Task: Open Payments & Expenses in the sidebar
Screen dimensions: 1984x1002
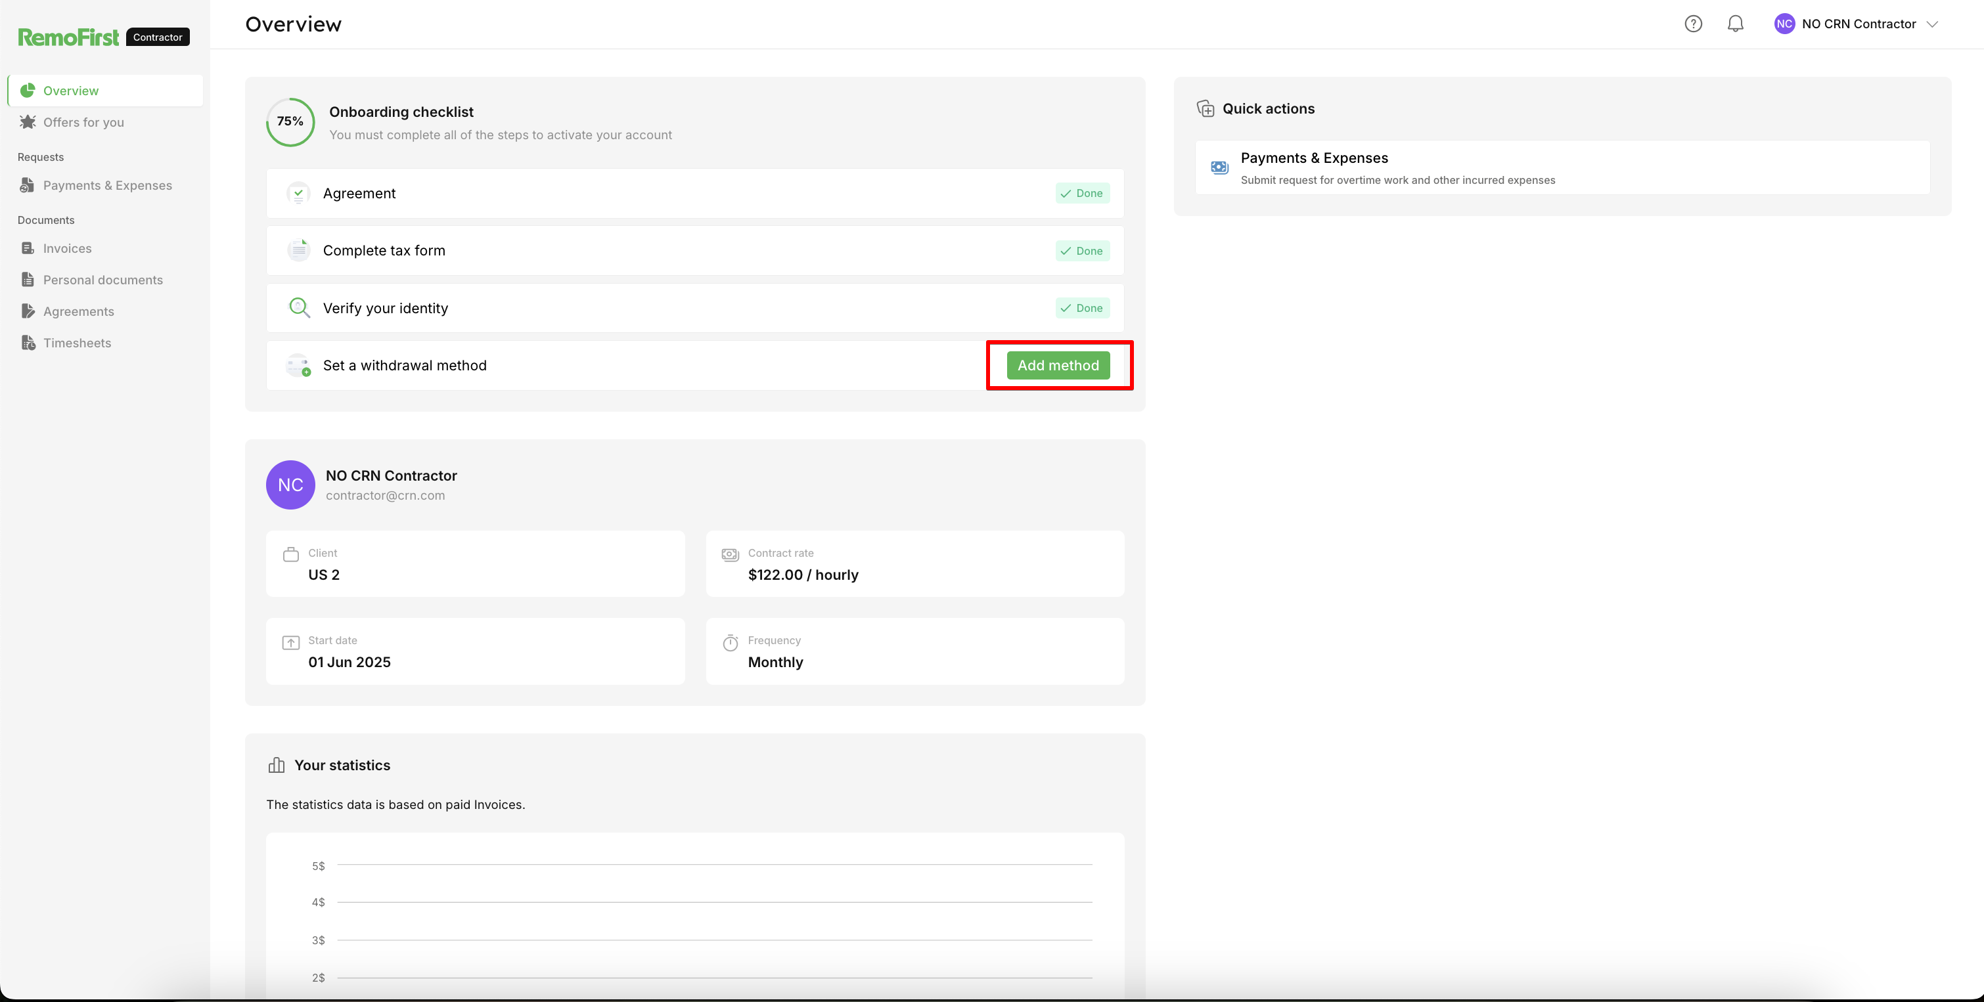Action: [x=107, y=185]
